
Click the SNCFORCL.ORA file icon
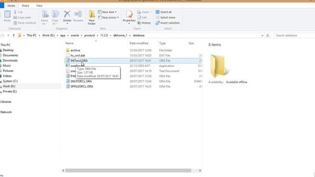tap(67, 81)
